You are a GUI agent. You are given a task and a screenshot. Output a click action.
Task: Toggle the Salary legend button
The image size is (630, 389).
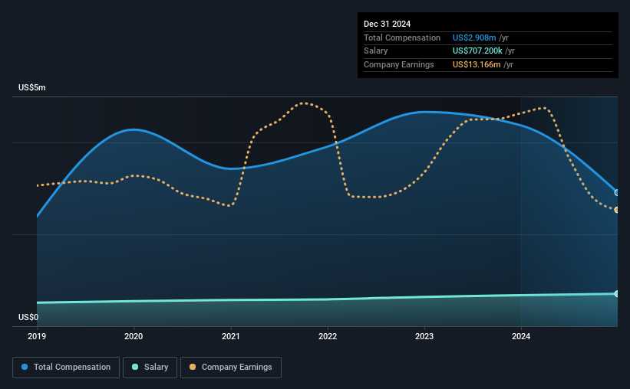click(x=150, y=368)
